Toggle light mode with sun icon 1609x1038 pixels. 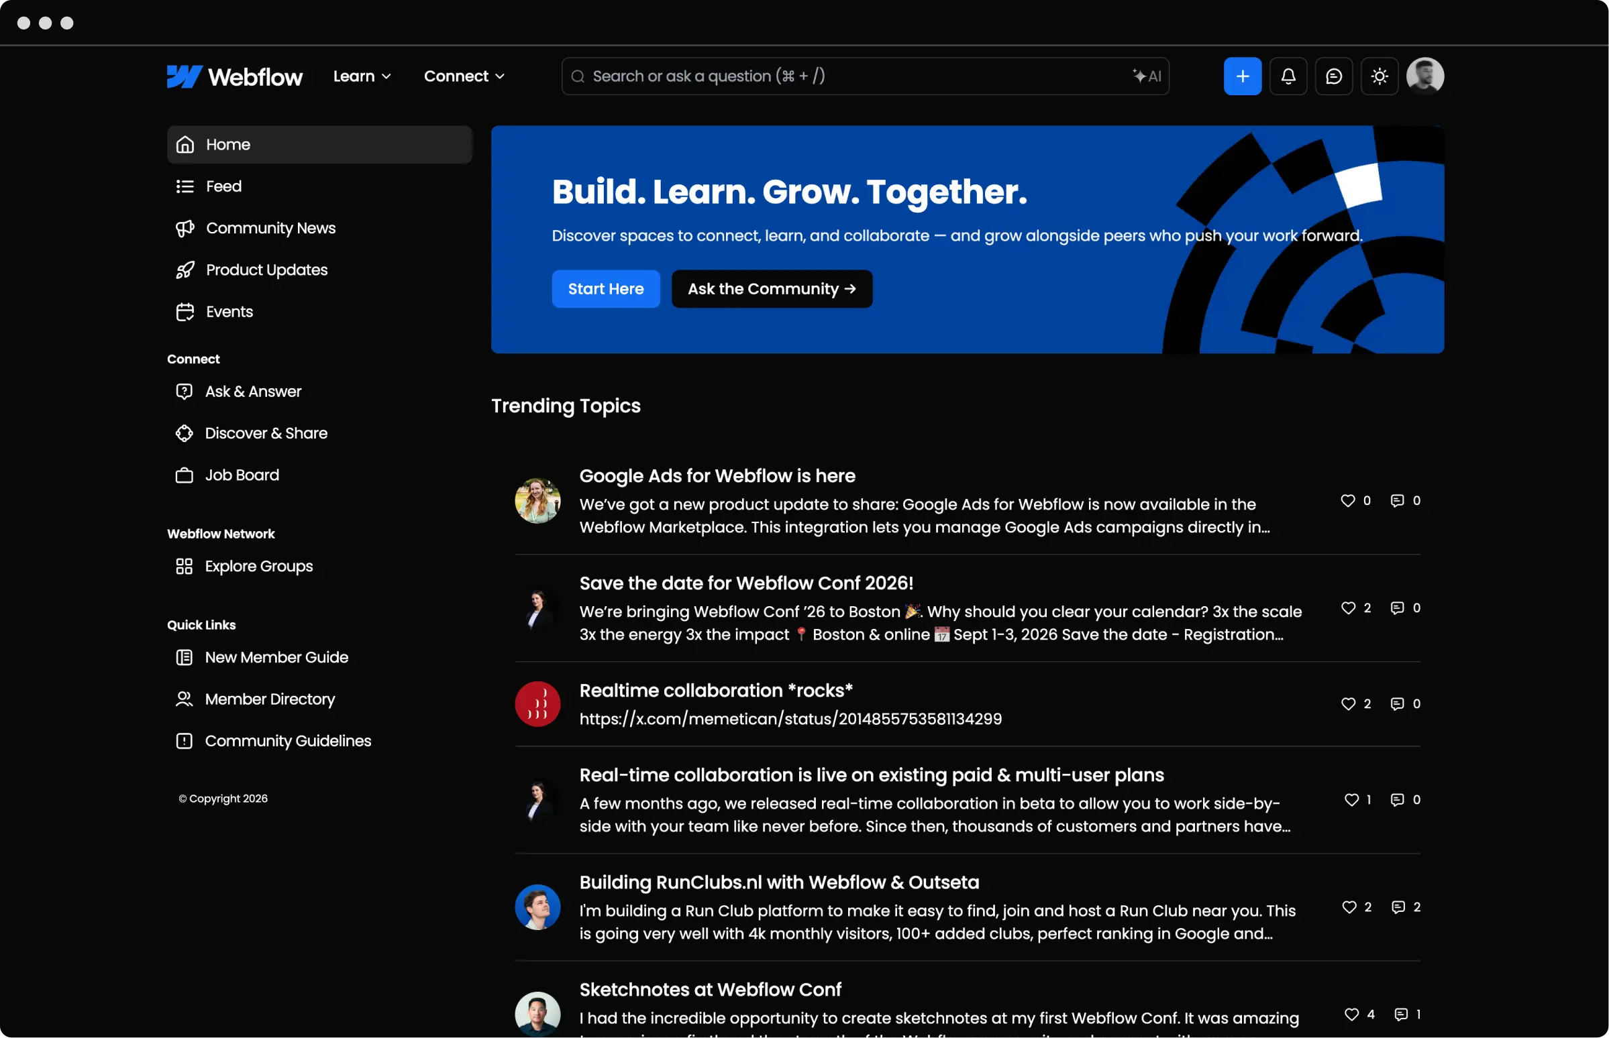(1379, 76)
